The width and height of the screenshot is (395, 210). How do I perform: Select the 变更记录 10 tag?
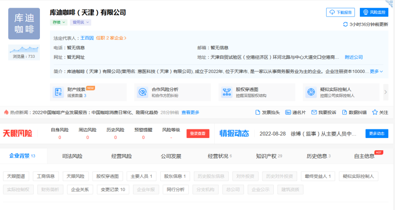coord(113,190)
